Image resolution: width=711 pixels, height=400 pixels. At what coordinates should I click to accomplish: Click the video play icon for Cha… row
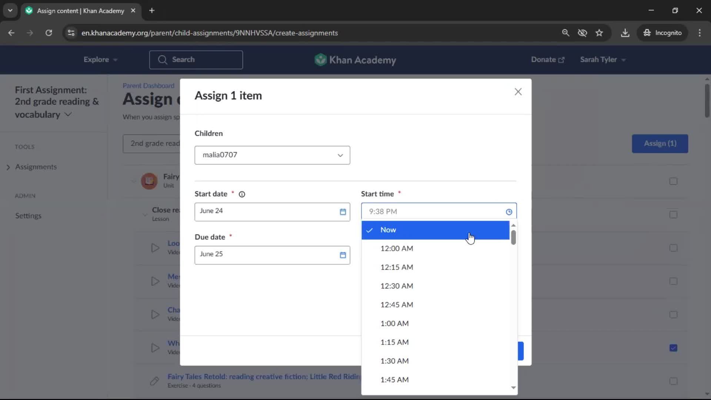[x=155, y=314]
